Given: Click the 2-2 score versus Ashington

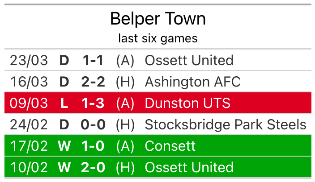Looking at the screenshot, I should pyautogui.click(x=93, y=82).
